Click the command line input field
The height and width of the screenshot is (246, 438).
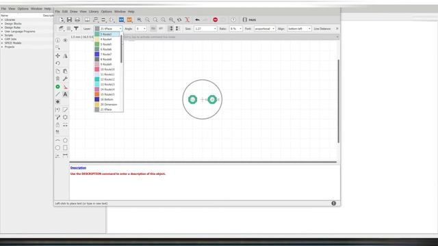[231, 37]
